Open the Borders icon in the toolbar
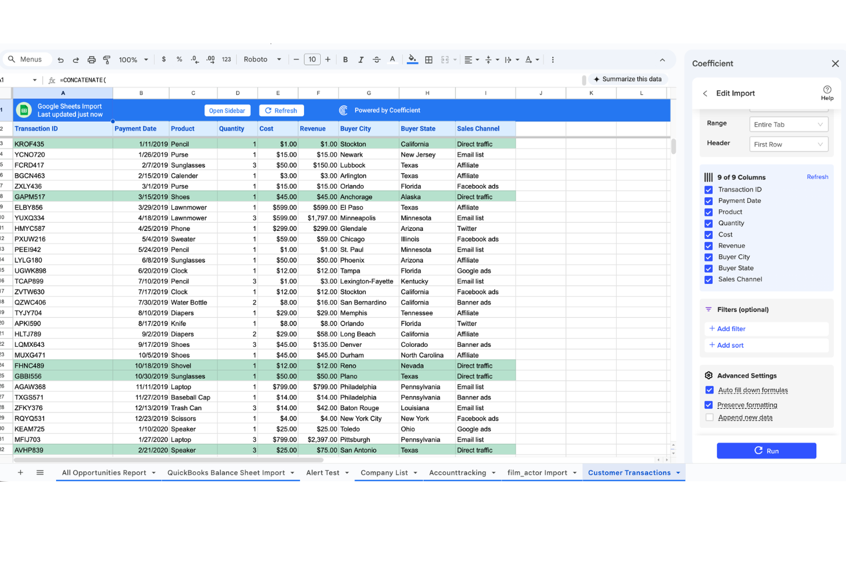 coord(429,59)
